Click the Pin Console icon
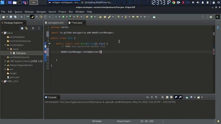Viewport: 221px width, 124px height. [187, 97]
